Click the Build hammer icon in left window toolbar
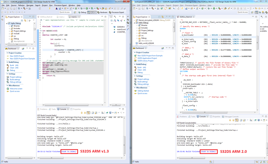 pyautogui.click(x=24, y=8)
